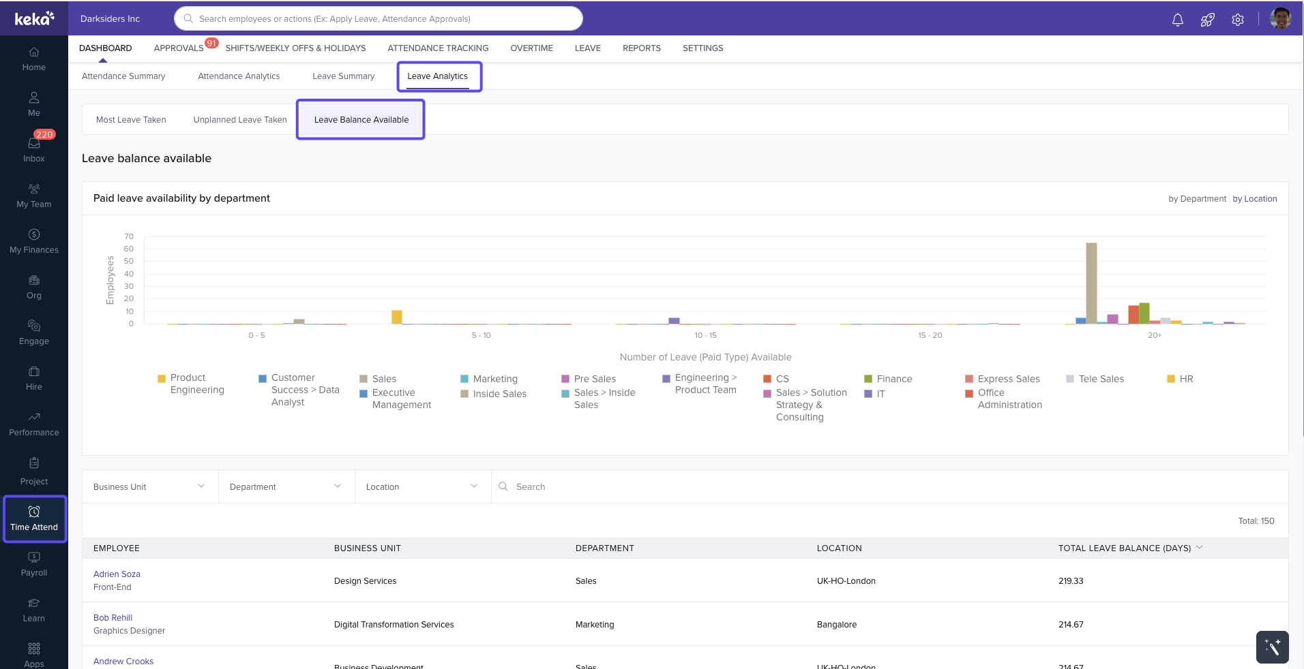Expand the Location filter dropdown
The width and height of the screenshot is (1304, 669).
422,486
